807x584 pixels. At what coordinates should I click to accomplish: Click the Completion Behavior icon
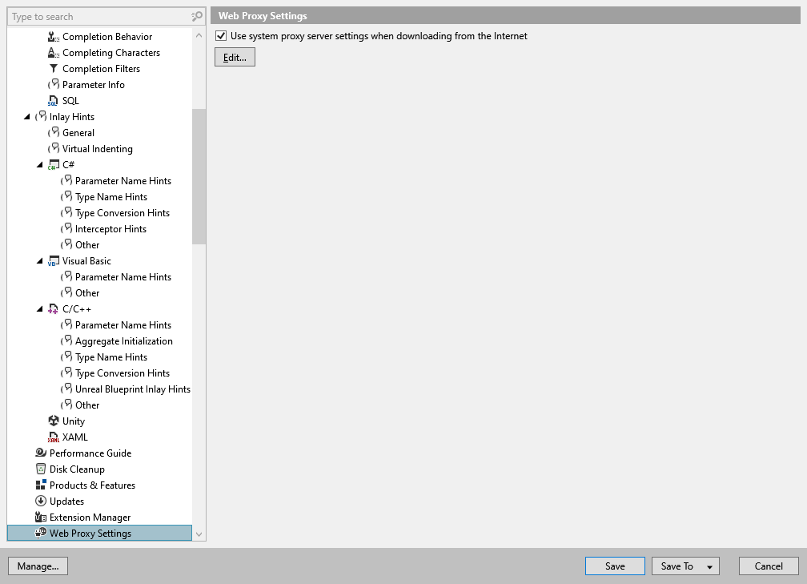tap(52, 36)
